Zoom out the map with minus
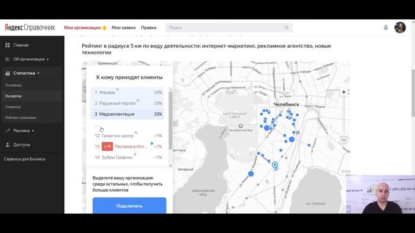This screenshot has width=415, height=233. tap(344, 140)
